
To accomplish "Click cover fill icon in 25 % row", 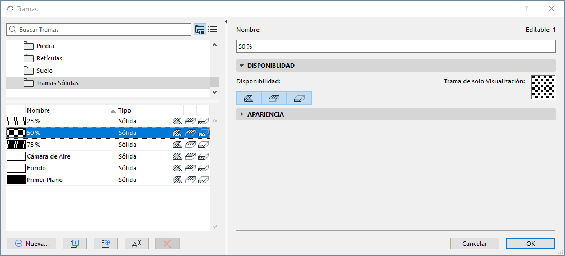I will (190, 121).
